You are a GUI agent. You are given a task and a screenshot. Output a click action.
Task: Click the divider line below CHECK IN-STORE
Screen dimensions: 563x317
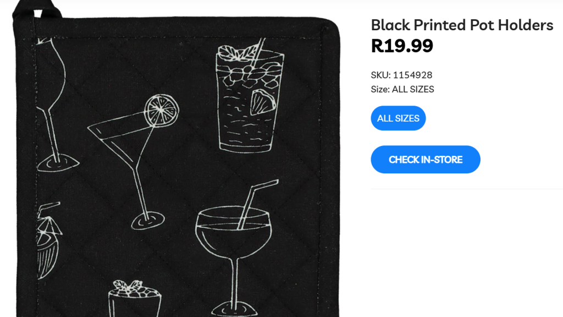pos(467,189)
